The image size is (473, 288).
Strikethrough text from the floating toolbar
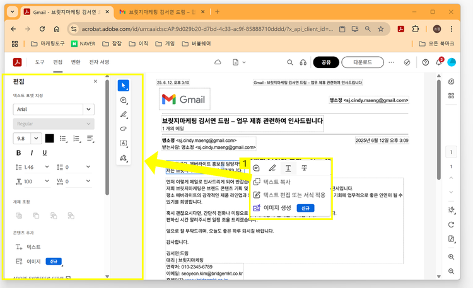(304, 168)
